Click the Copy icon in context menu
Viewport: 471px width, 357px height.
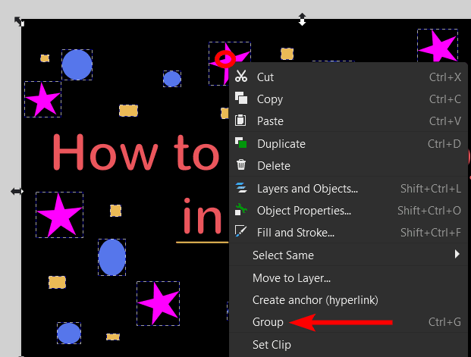click(241, 99)
